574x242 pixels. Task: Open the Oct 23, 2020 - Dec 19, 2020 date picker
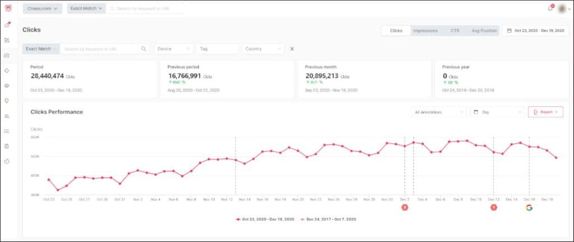pyautogui.click(x=535, y=31)
